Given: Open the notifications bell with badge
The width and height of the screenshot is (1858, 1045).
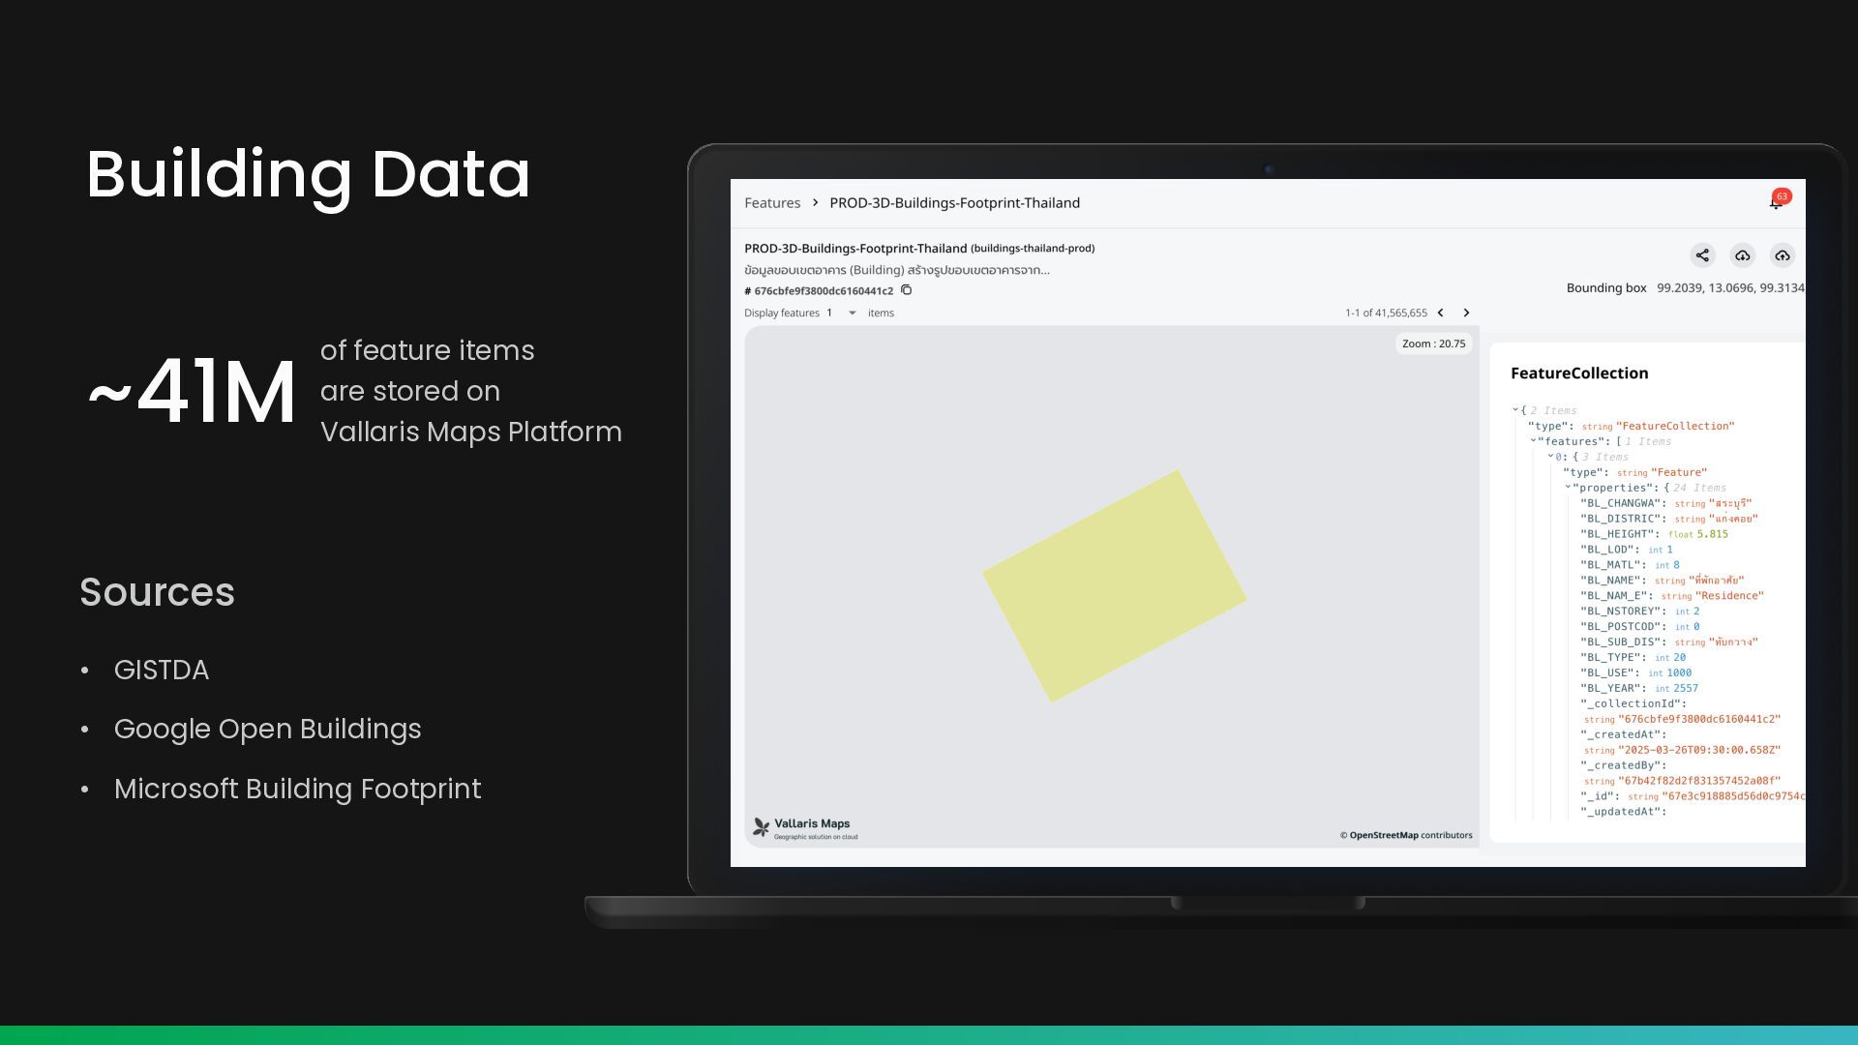Looking at the screenshot, I should [x=1777, y=201].
